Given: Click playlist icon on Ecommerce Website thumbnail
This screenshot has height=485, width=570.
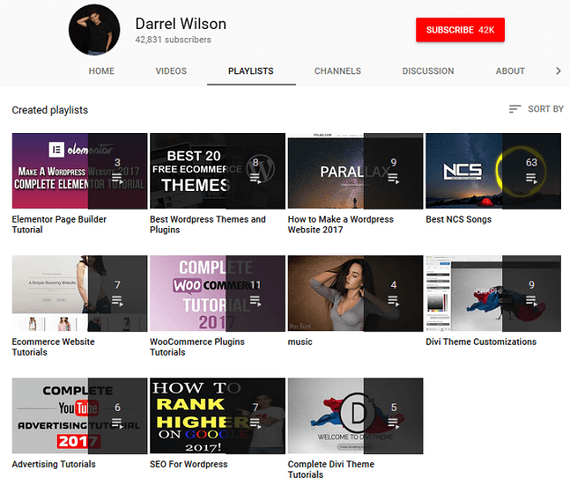Looking at the screenshot, I should (118, 301).
